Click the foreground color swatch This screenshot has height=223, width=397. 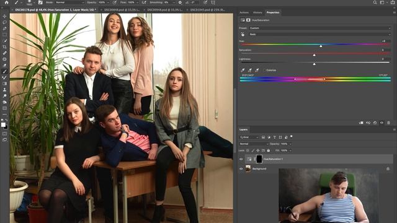3,125
